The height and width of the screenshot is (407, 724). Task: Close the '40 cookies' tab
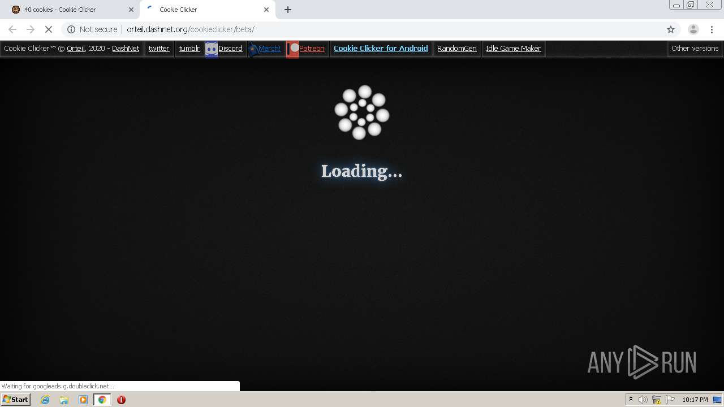[131, 10]
